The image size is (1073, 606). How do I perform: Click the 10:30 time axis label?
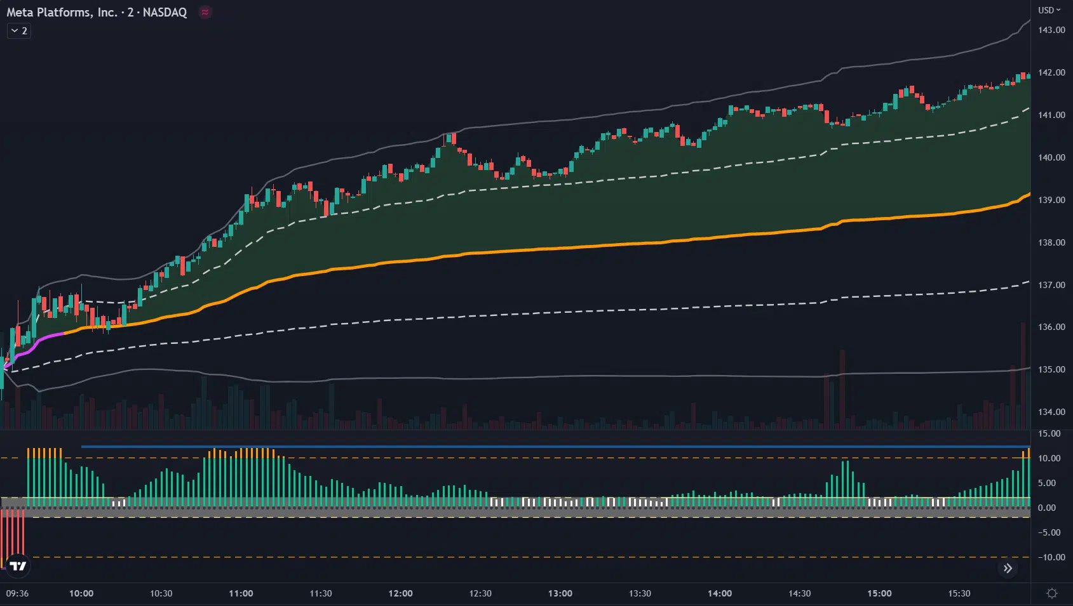point(161,593)
